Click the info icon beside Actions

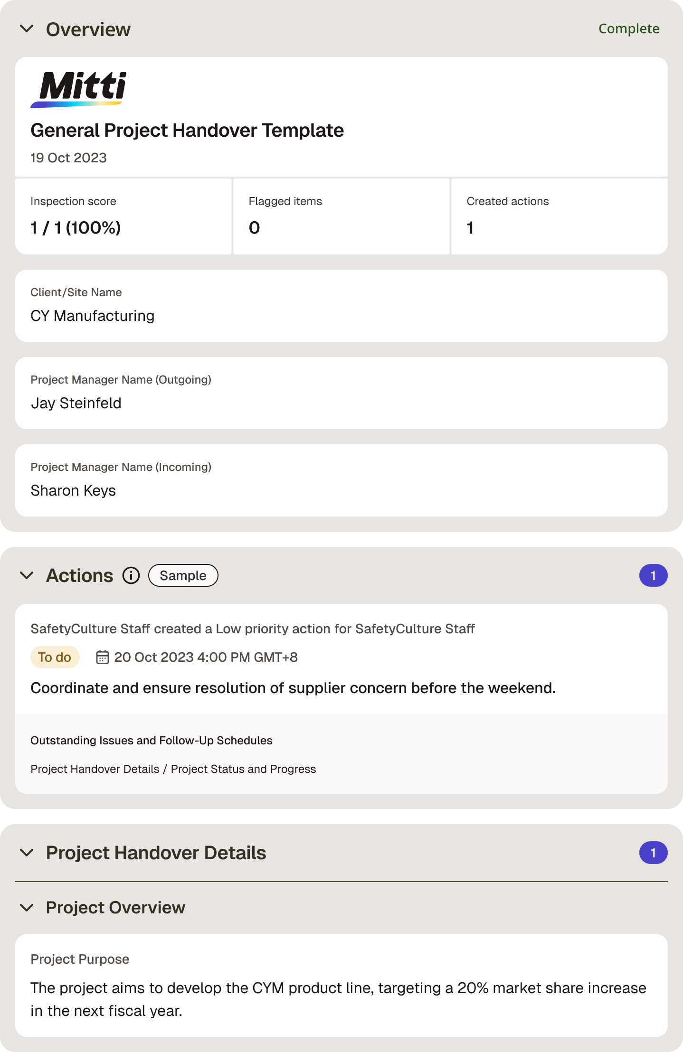pos(131,575)
